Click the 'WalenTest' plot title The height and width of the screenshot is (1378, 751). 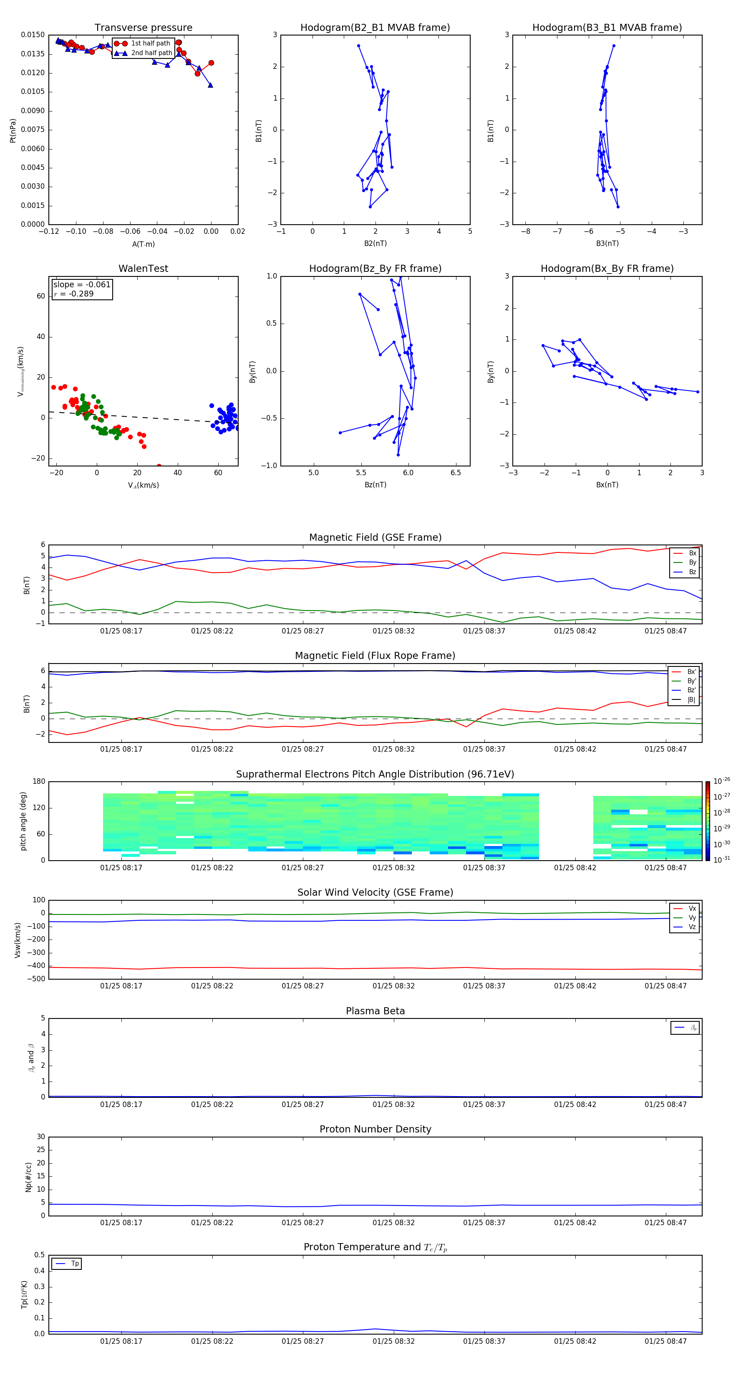[143, 269]
